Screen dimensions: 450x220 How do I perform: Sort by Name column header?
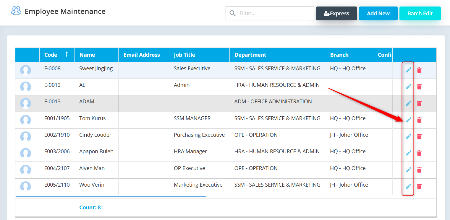[x=96, y=55]
